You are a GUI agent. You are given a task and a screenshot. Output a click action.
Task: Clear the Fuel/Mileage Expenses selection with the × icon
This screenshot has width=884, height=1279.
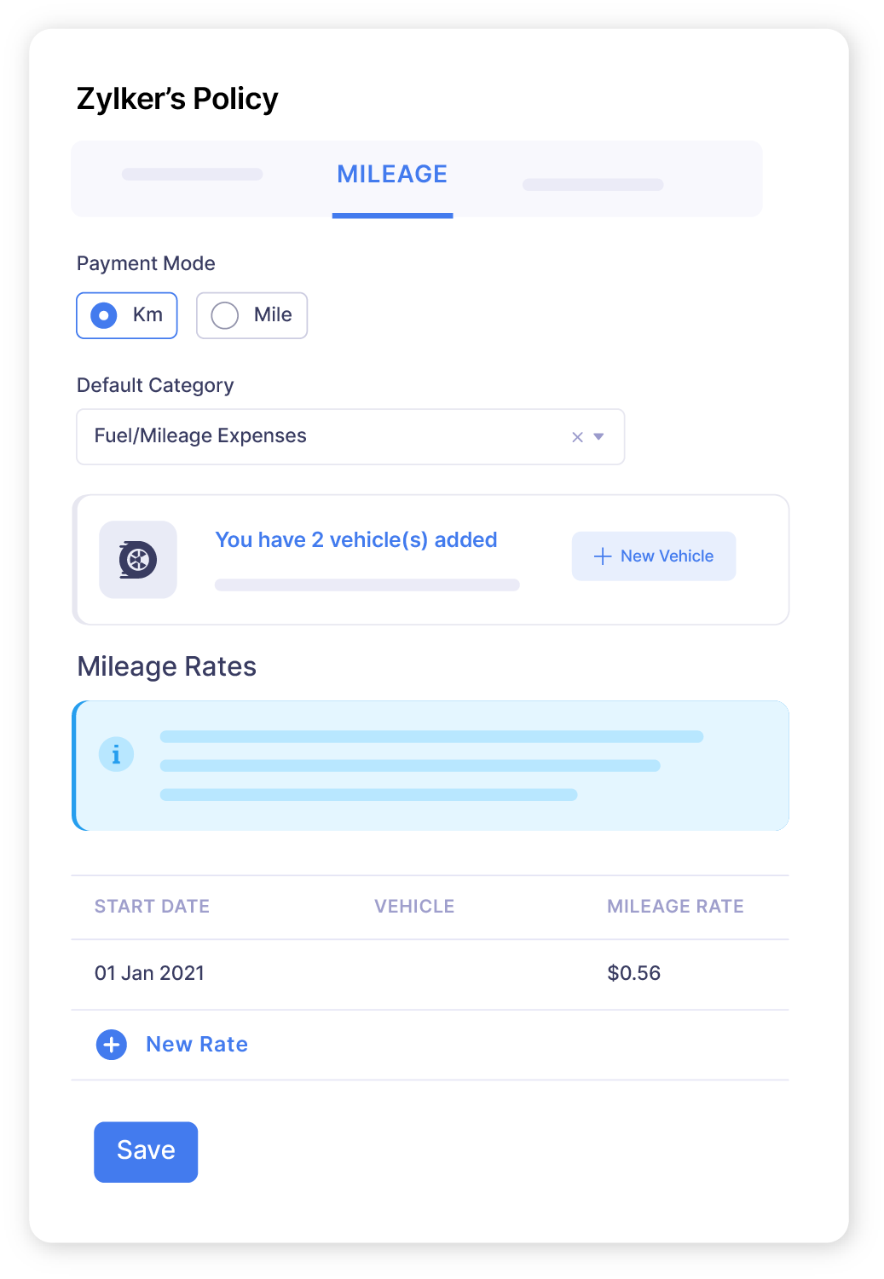tap(576, 435)
